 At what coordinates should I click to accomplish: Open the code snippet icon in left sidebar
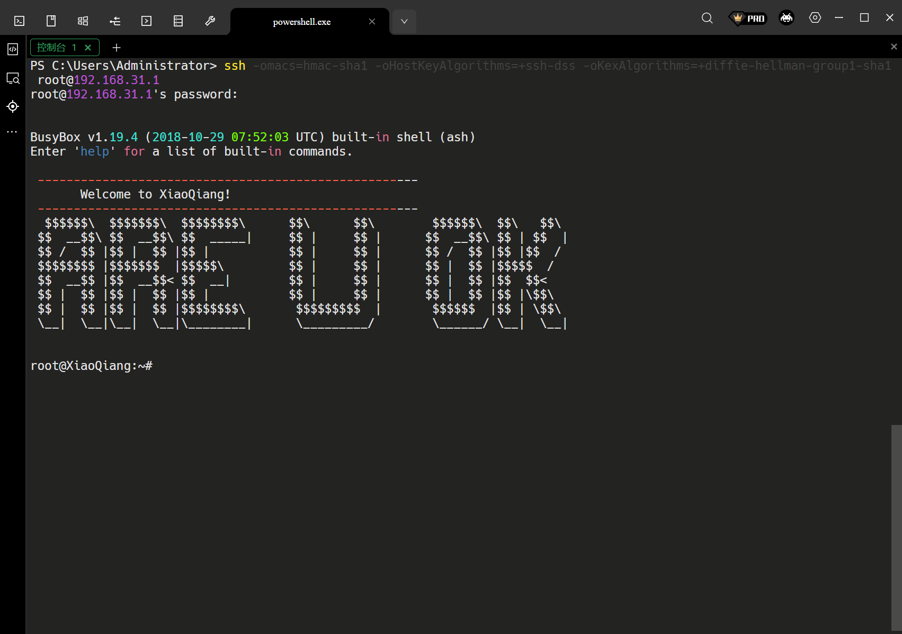click(x=13, y=49)
